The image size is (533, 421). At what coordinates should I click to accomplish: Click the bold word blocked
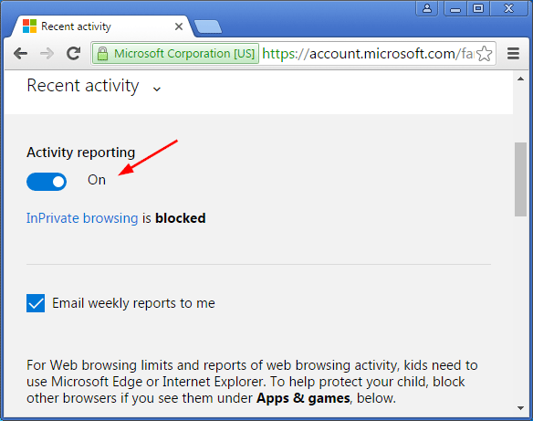[181, 218]
